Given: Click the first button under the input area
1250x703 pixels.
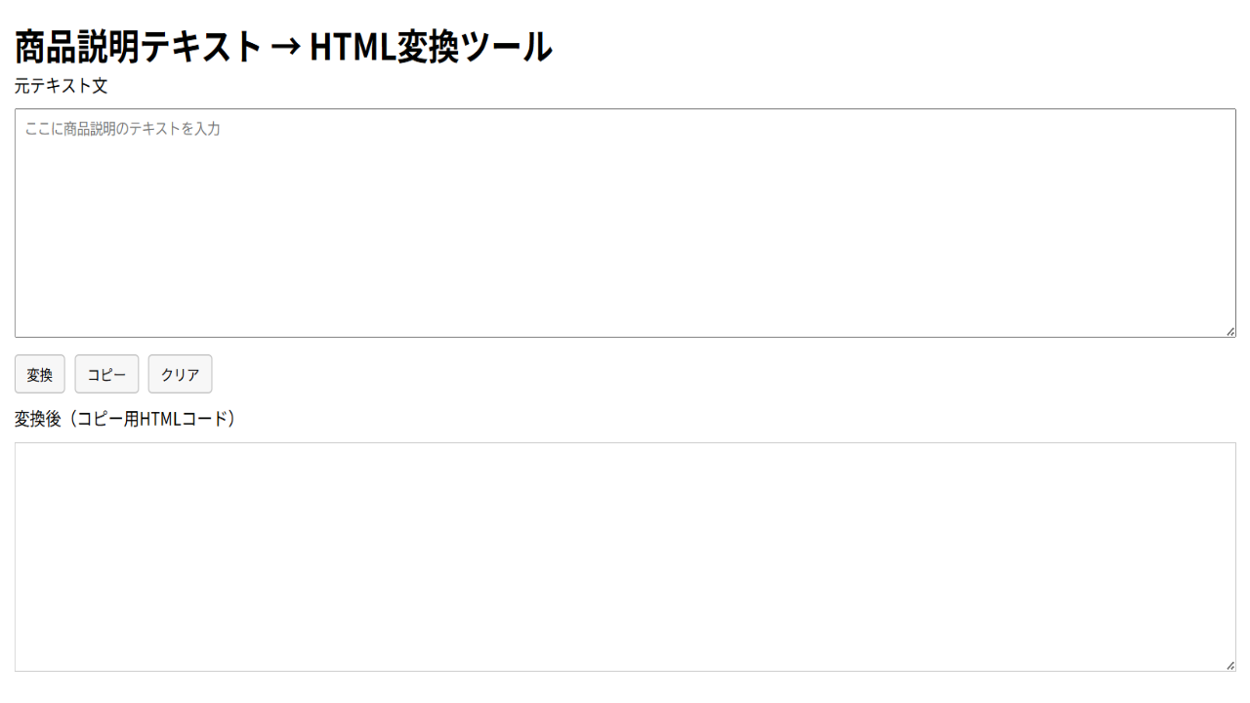Looking at the screenshot, I should [x=39, y=374].
